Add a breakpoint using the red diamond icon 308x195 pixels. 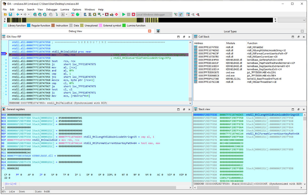(x=116, y=14)
